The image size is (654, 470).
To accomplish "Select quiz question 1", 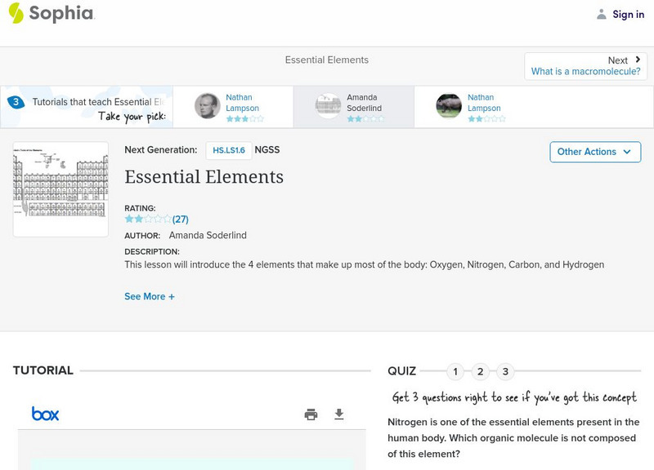I will point(455,372).
